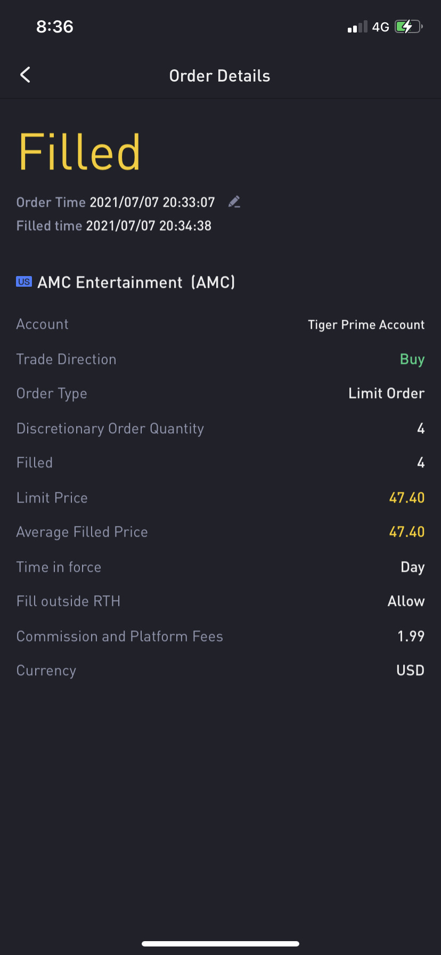
Task: Tap the 4G network indicator
Action: tap(380, 27)
